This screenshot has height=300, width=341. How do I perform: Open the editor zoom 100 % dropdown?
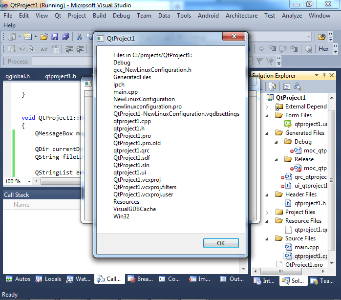pyautogui.click(x=29, y=181)
